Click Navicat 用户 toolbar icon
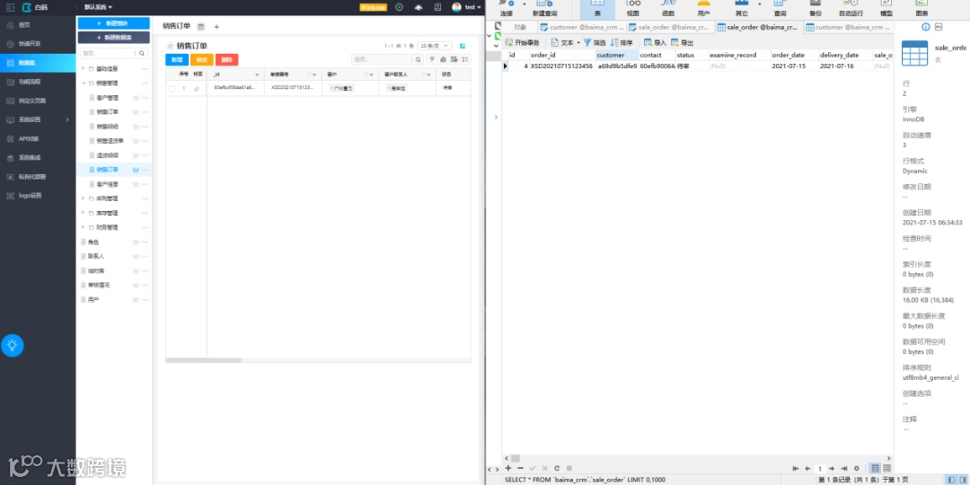The height and width of the screenshot is (485, 970). pos(703,9)
